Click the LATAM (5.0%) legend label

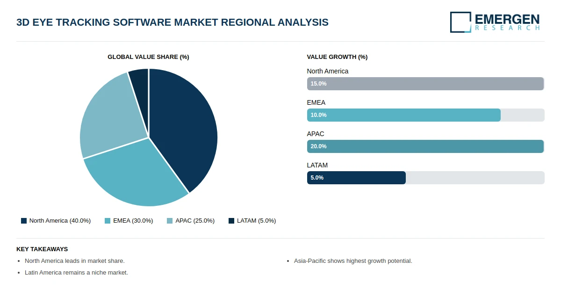[257, 221]
